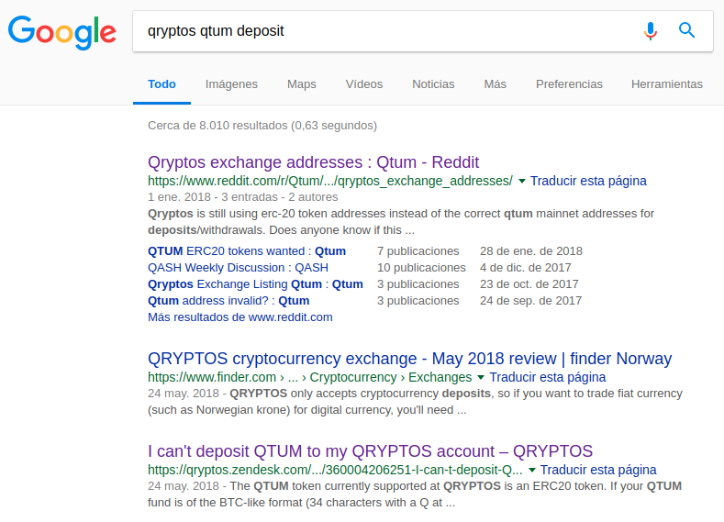This screenshot has height=522, width=724.
Task: Click 'Cerca de 8.010 resultados' stats text
Action: [262, 126]
